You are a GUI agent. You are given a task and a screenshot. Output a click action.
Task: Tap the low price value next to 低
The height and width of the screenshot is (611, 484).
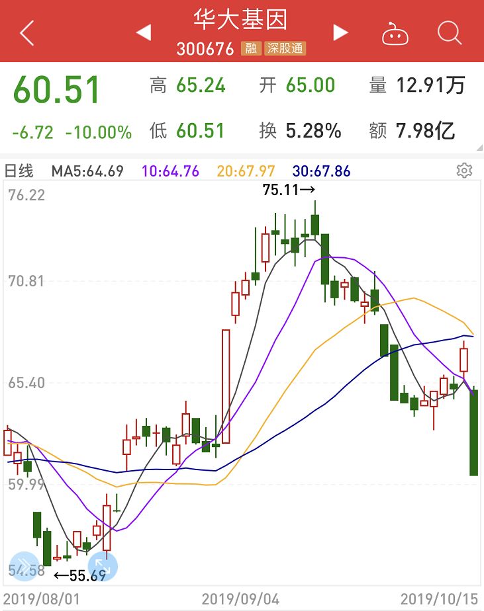[x=200, y=130]
